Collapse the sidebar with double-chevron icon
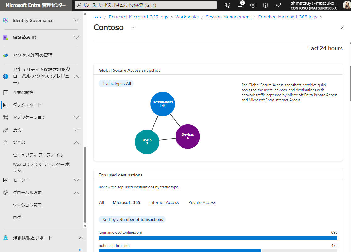351x252 pixels. 80,250
